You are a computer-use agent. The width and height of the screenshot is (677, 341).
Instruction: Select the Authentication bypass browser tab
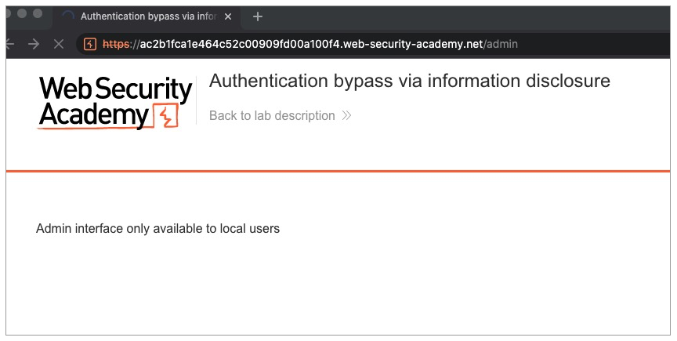tap(149, 16)
